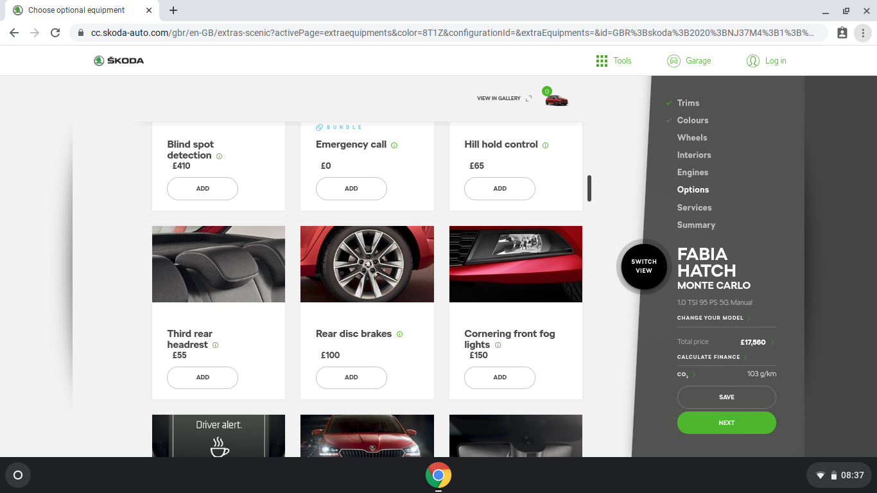This screenshot has height=493, width=877.
Task: Show info for Cornering front fog lights
Action: pos(498,345)
